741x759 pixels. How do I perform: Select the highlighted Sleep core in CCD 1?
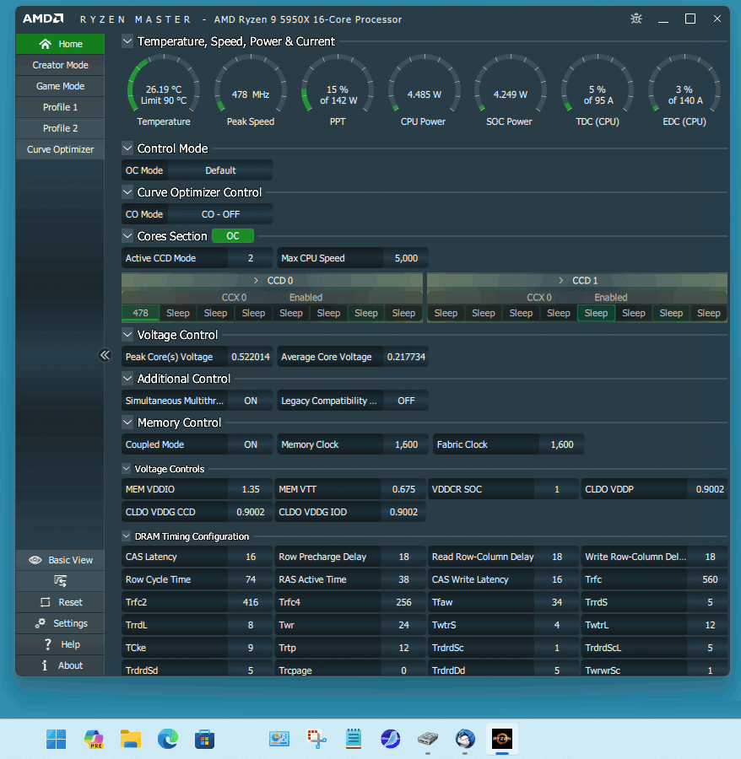[x=596, y=313]
